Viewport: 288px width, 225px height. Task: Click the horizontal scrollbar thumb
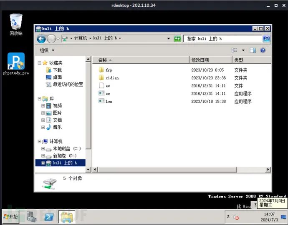click(x=167, y=169)
